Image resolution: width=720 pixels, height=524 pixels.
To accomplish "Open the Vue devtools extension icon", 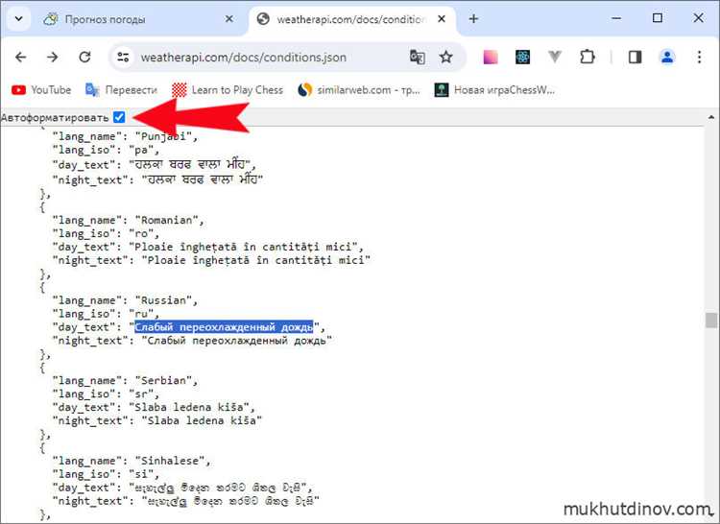I will pos(555,57).
